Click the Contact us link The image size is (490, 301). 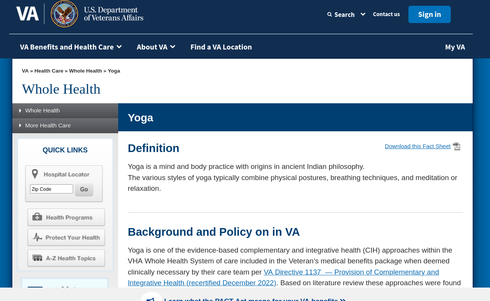tap(386, 14)
